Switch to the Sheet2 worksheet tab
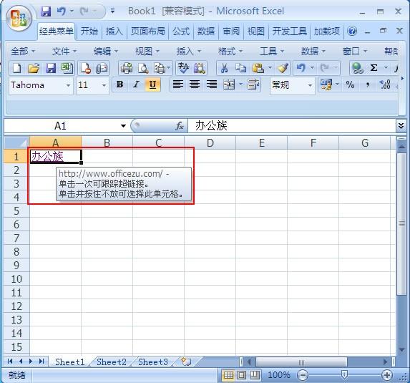The image size is (410, 383). (x=112, y=362)
